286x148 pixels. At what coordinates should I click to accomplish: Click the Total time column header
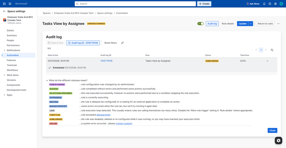244,55
